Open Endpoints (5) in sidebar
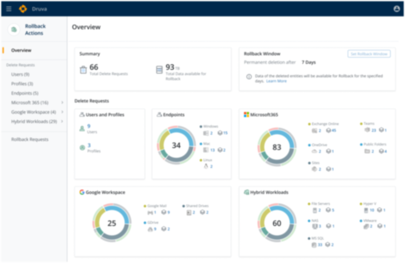 (24, 93)
